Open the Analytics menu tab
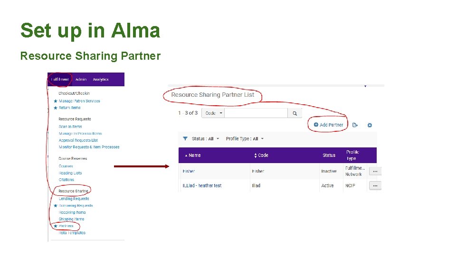The height and width of the screenshot is (256, 456). 101,79
